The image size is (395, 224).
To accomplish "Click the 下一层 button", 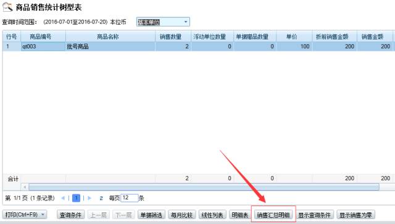I will tap(123, 215).
